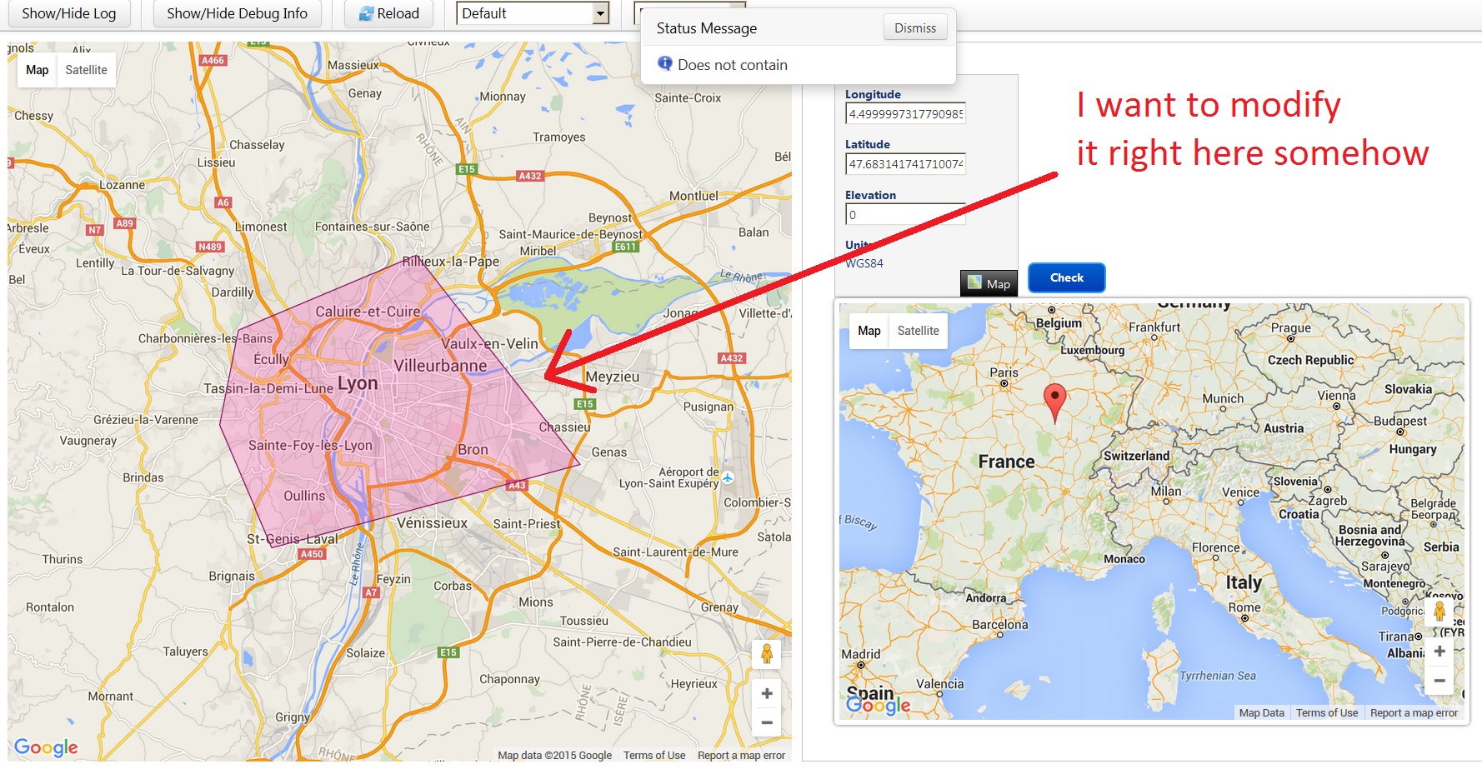Zoom out on the large Lyon map
Screen dimensions: 1482x769
(767, 722)
